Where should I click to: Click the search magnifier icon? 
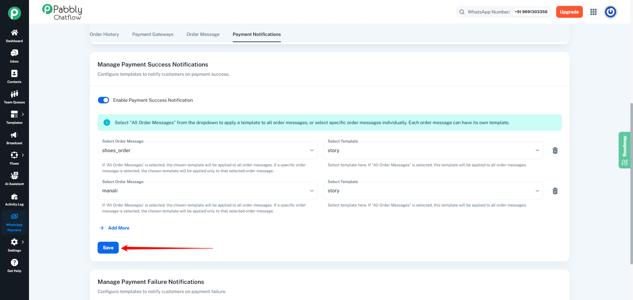(x=462, y=12)
